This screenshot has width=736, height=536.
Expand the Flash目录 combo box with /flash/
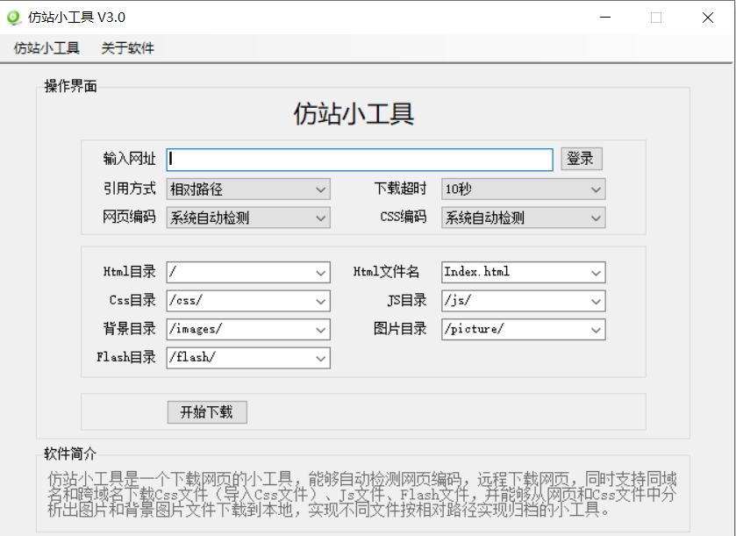click(x=248, y=358)
